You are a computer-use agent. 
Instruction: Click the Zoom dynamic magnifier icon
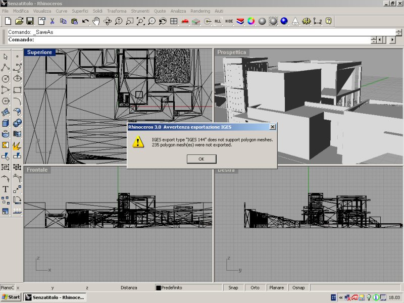pos(119,21)
